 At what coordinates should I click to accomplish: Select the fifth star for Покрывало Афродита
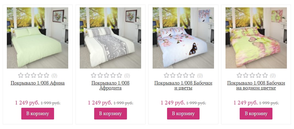(120, 75)
